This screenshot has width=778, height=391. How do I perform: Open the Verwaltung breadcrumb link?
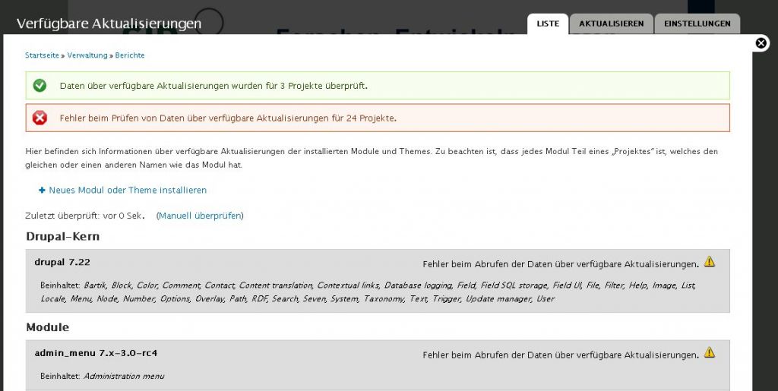pyautogui.click(x=88, y=55)
